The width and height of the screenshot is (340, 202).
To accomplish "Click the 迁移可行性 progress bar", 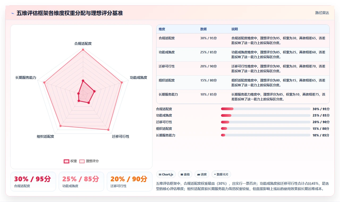I will pyautogui.click(x=266, y=122).
